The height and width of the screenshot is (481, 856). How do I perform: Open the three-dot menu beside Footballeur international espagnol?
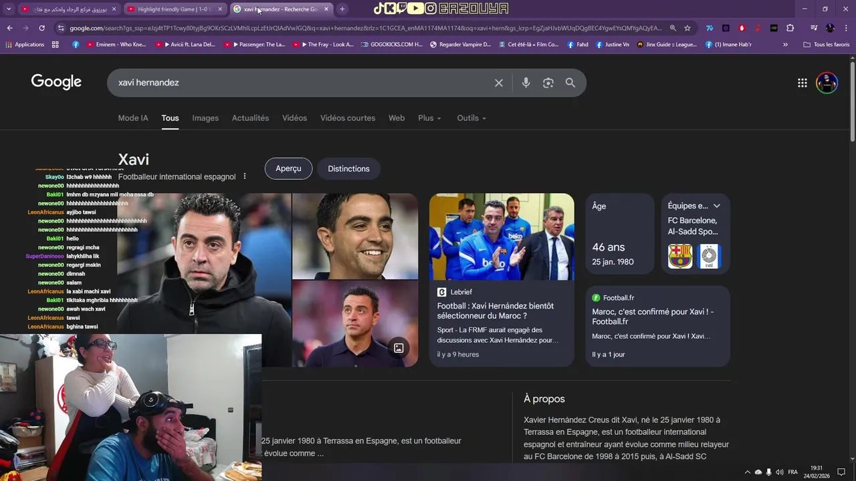pos(245,176)
